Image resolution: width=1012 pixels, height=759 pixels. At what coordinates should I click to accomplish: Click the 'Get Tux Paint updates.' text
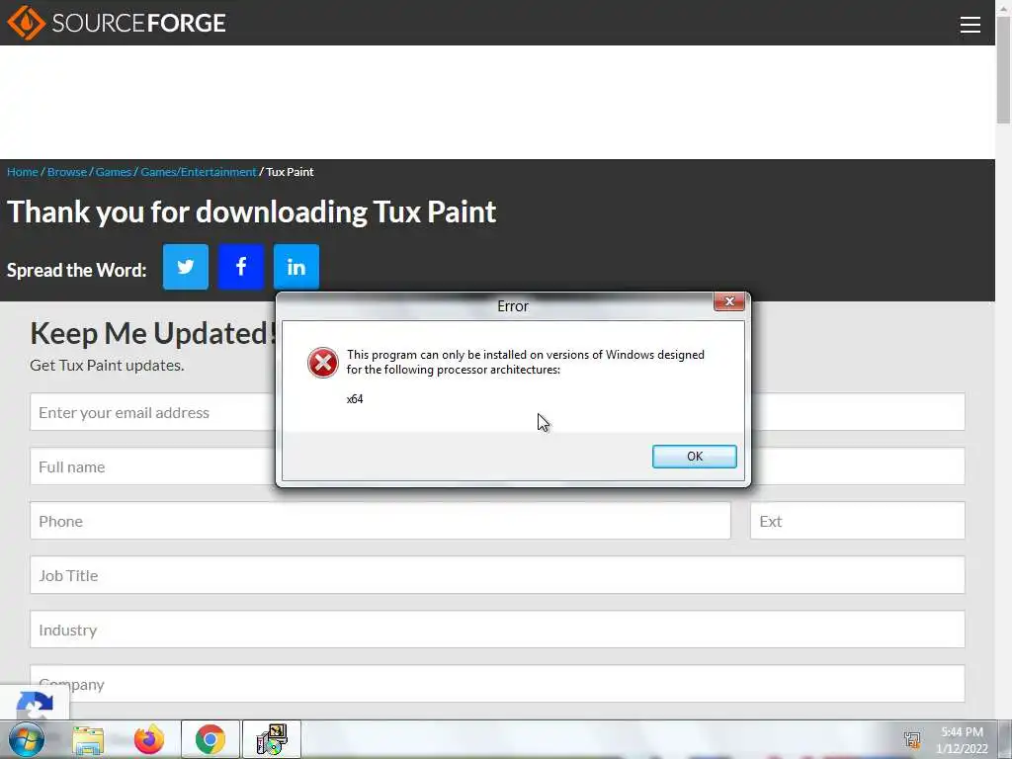click(107, 366)
